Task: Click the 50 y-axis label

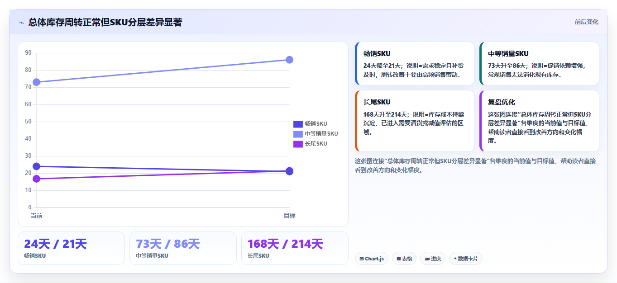Action: 28,122
